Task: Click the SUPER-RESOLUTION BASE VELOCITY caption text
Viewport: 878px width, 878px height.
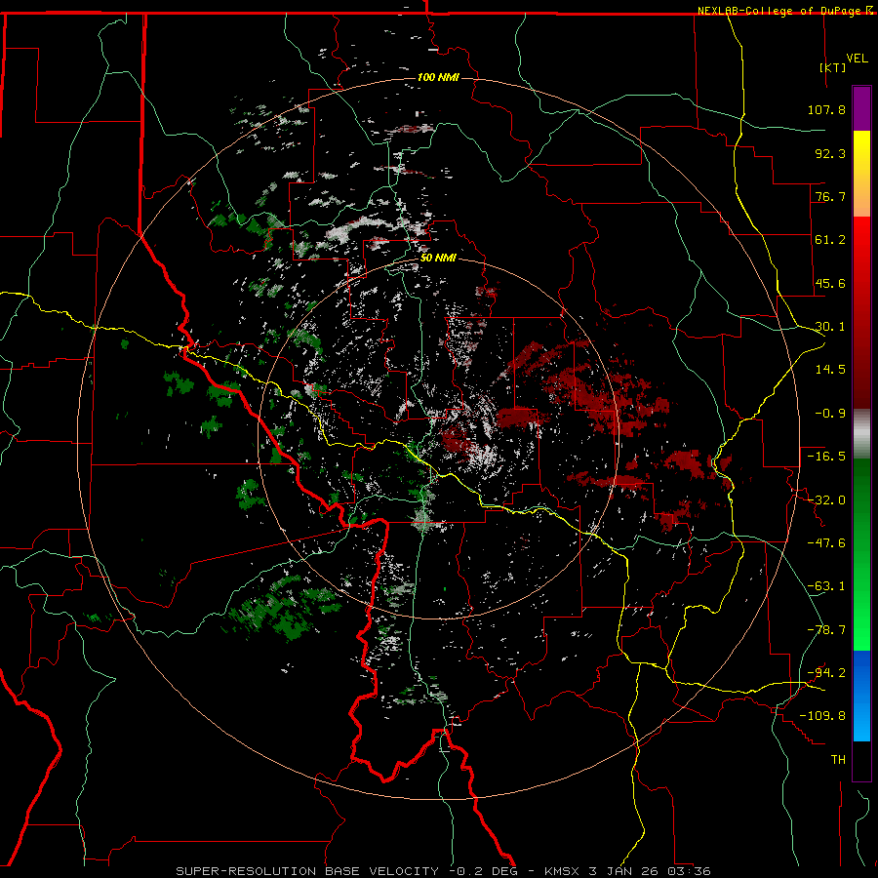Action: pos(307,871)
